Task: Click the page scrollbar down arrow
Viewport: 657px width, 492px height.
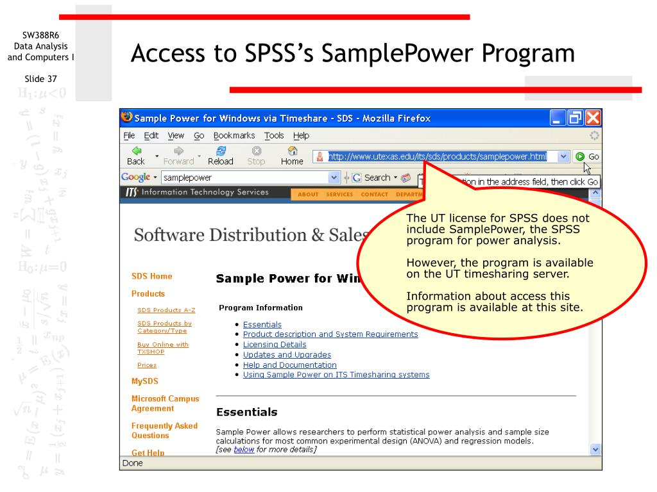Action: click(x=595, y=450)
